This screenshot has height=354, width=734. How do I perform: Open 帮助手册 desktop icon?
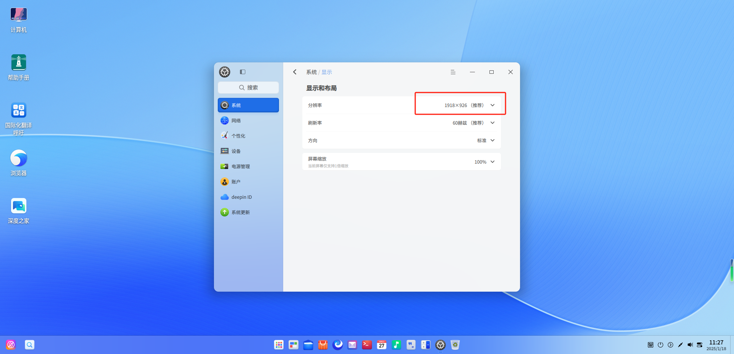click(x=19, y=68)
